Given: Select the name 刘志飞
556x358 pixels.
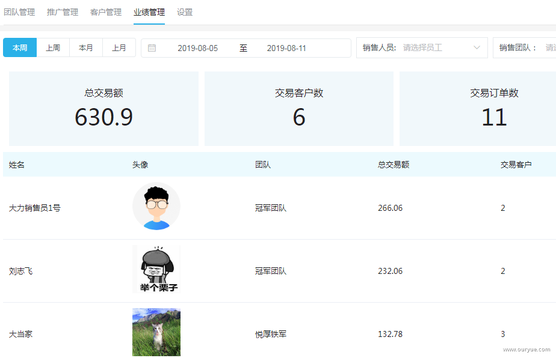Looking at the screenshot, I should point(20,272).
